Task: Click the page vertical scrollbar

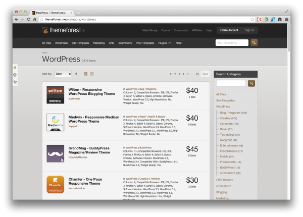Action: click(x=289, y=38)
